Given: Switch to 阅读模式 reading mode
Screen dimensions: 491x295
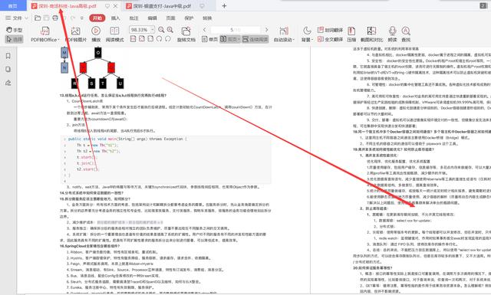Looking at the screenshot, I should [114, 34].
